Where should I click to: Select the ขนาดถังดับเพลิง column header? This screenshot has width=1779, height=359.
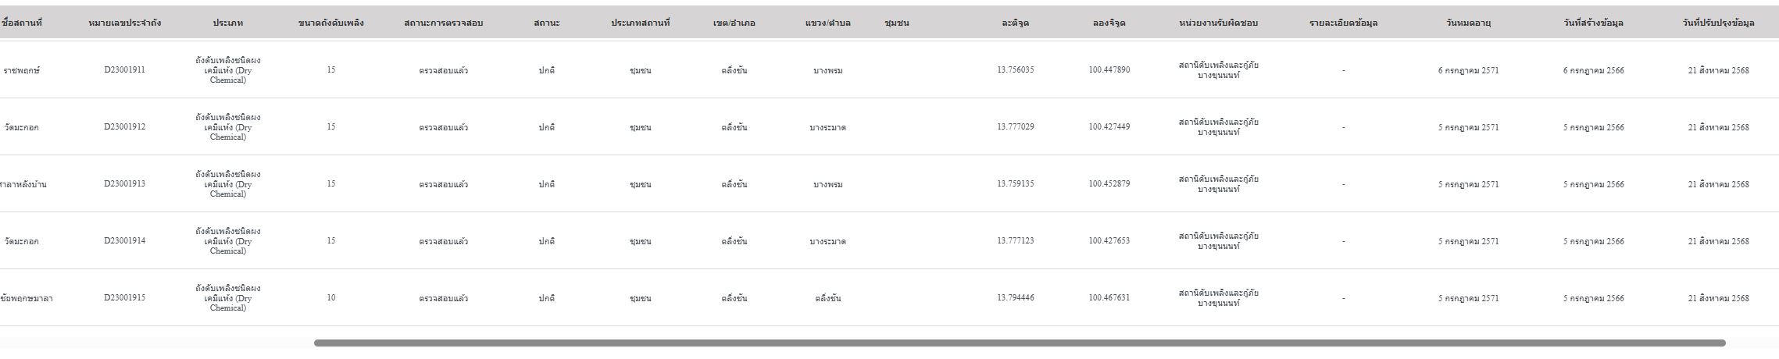[x=331, y=23]
